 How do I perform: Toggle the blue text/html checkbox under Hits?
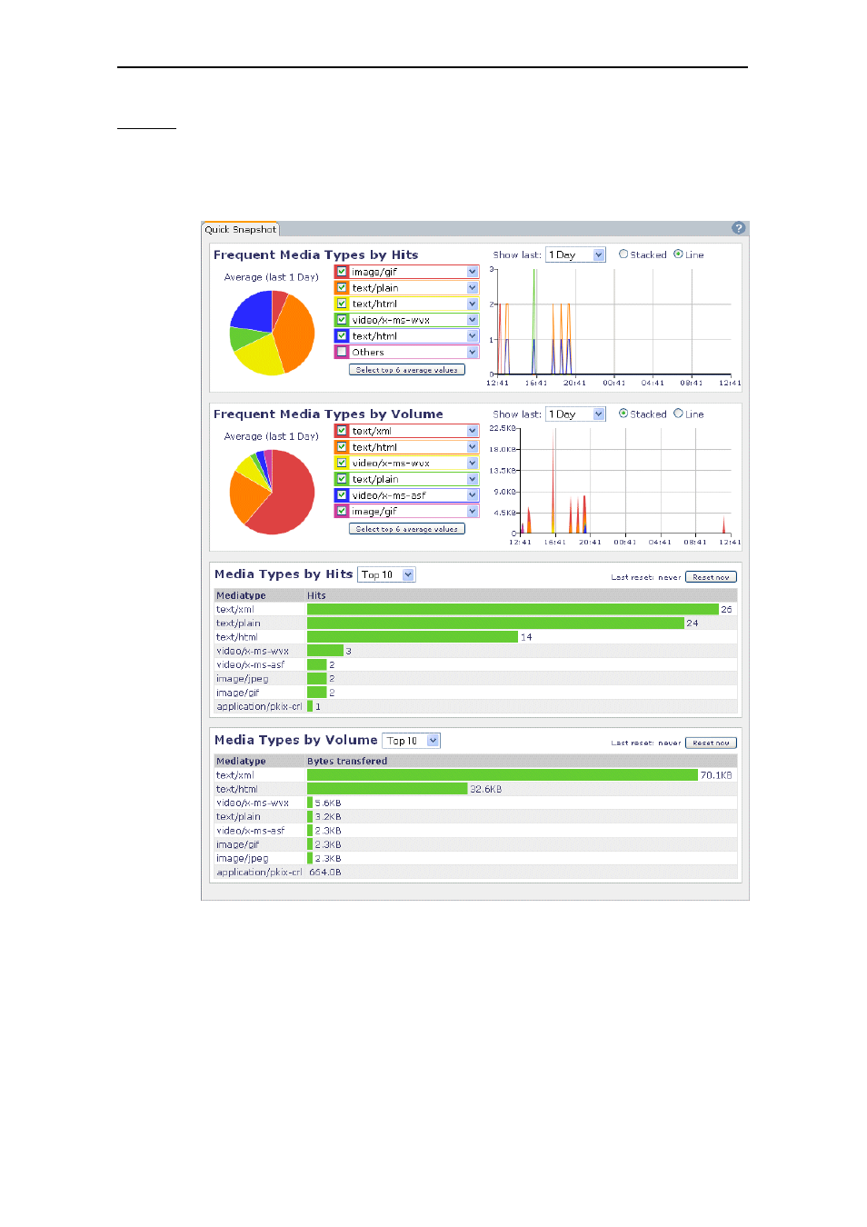coord(342,336)
